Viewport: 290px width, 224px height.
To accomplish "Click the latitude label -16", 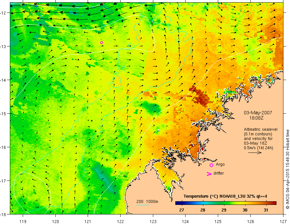I will [x=4, y=147].
